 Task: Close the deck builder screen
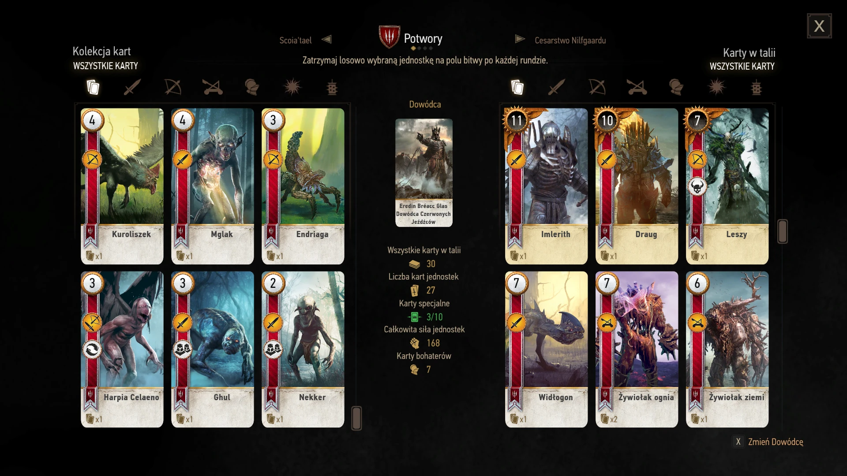[819, 26]
